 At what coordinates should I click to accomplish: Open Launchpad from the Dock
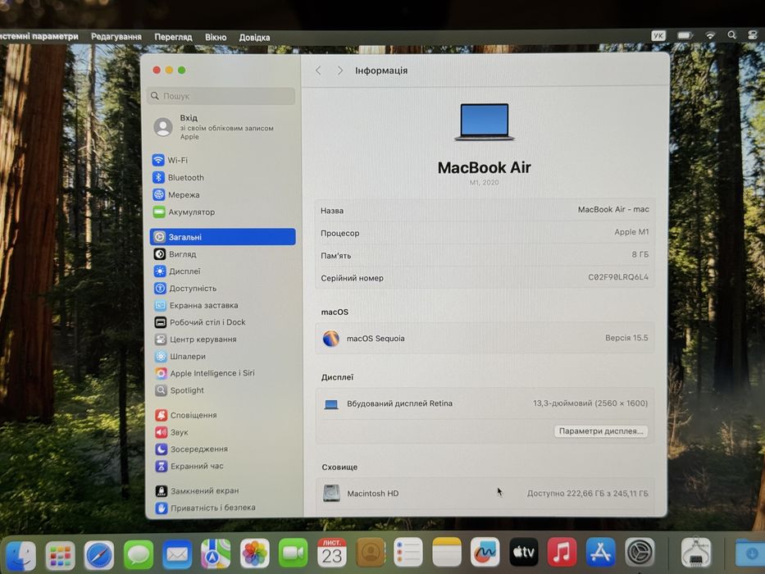click(60, 555)
